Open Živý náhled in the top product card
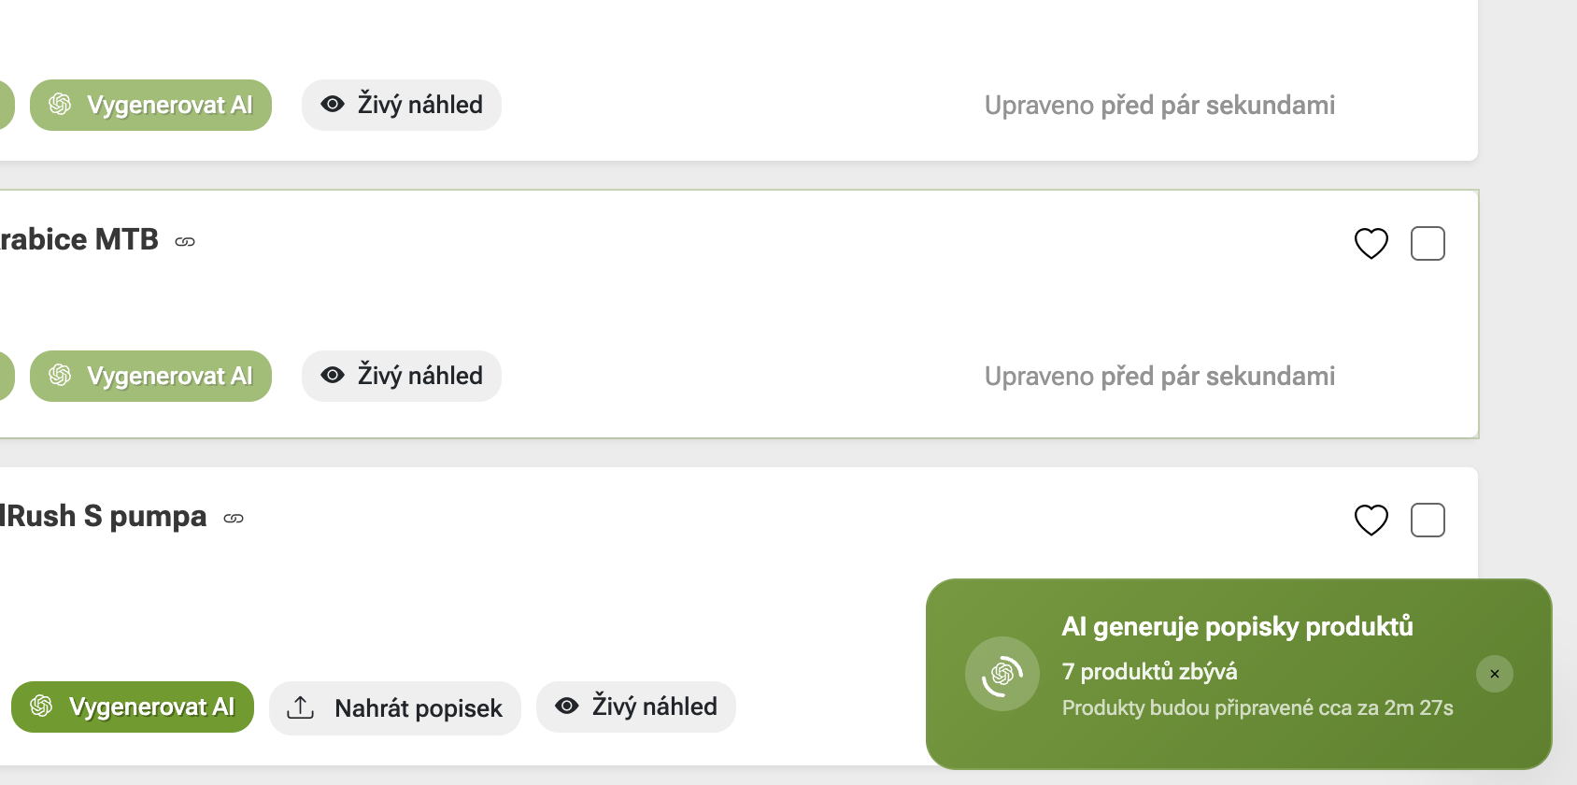This screenshot has height=785, width=1577. tap(401, 105)
